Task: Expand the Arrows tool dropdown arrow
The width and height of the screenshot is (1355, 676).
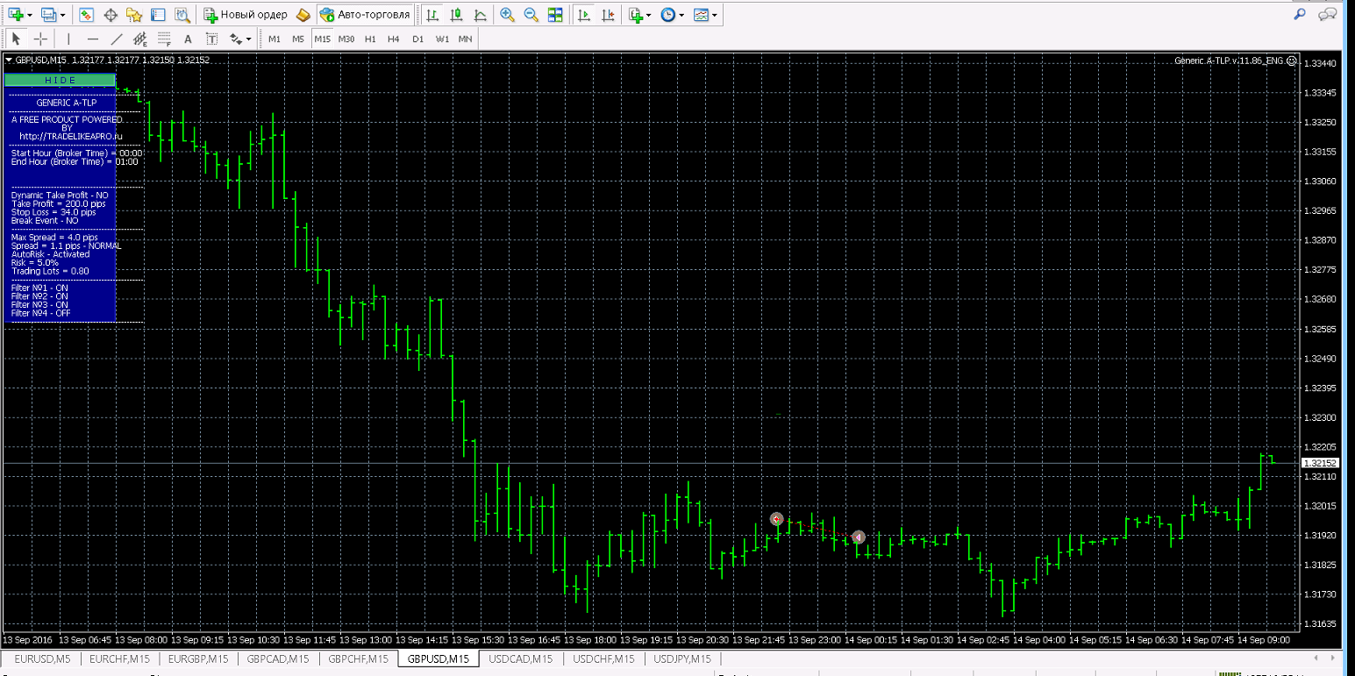Action: point(249,39)
